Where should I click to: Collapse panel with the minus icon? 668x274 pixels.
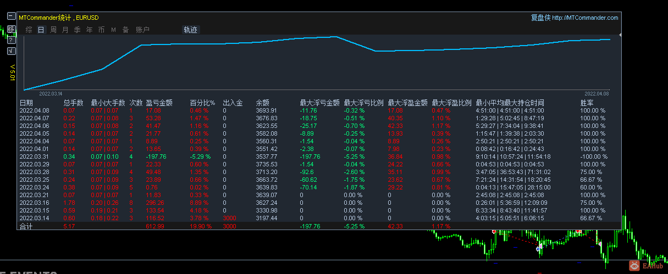(12, 16)
